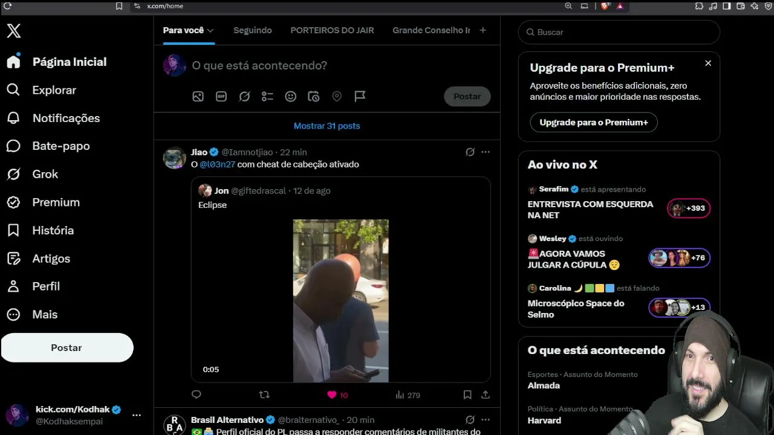Click the schedule post calendar icon
The image size is (774, 435).
pyautogui.click(x=313, y=96)
